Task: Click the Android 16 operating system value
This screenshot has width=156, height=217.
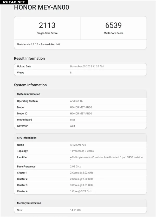Action: click(76, 101)
